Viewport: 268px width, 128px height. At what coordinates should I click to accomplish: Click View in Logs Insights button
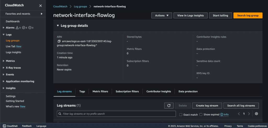(191, 15)
